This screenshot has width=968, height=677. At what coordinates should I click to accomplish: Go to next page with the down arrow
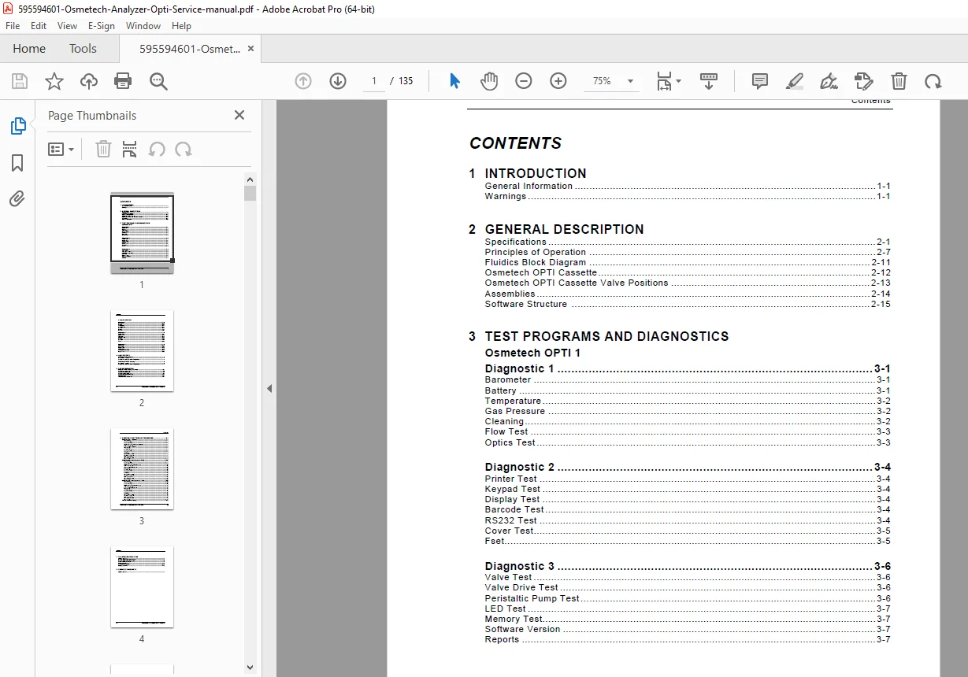[x=338, y=81]
